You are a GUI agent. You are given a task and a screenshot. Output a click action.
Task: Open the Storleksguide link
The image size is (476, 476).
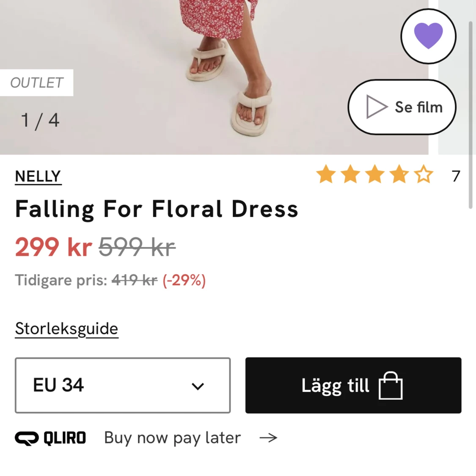pos(66,328)
